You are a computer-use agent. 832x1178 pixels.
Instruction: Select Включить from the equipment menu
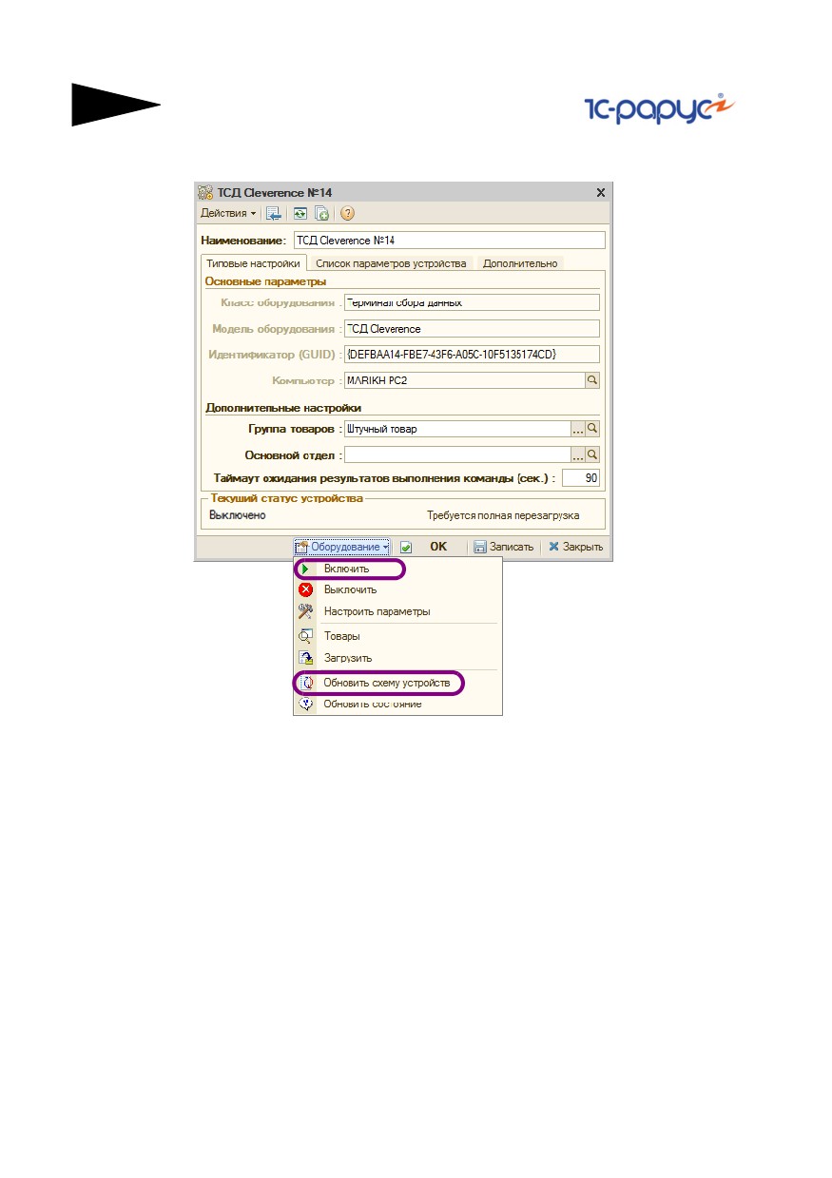tap(346, 569)
